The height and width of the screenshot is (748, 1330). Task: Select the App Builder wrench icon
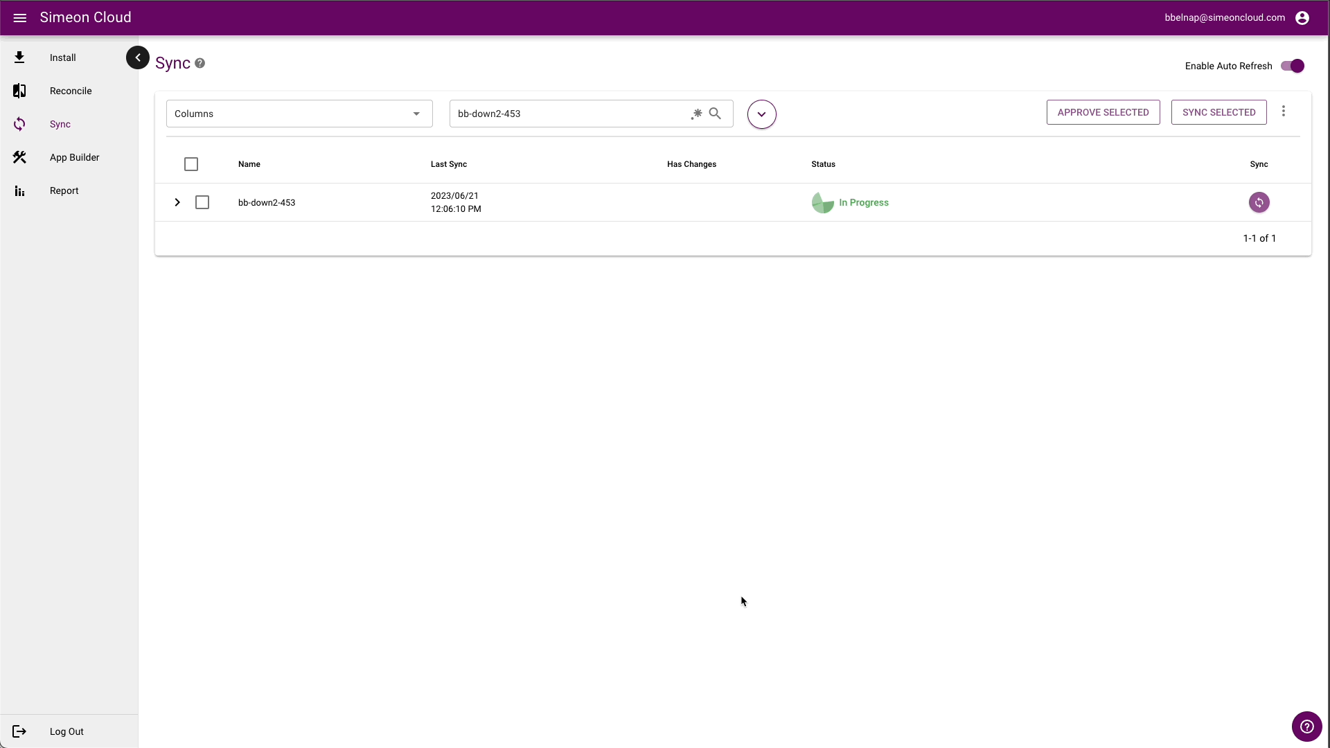coord(19,157)
